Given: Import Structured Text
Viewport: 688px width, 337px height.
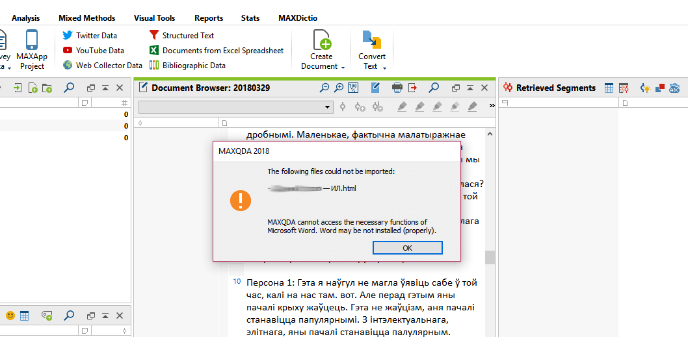Looking at the screenshot, I should (181, 36).
